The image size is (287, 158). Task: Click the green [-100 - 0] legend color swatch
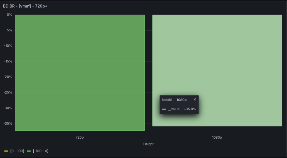coord(29,151)
